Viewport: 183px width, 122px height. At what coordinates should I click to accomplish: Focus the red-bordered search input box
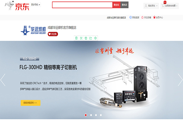(82, 5)
